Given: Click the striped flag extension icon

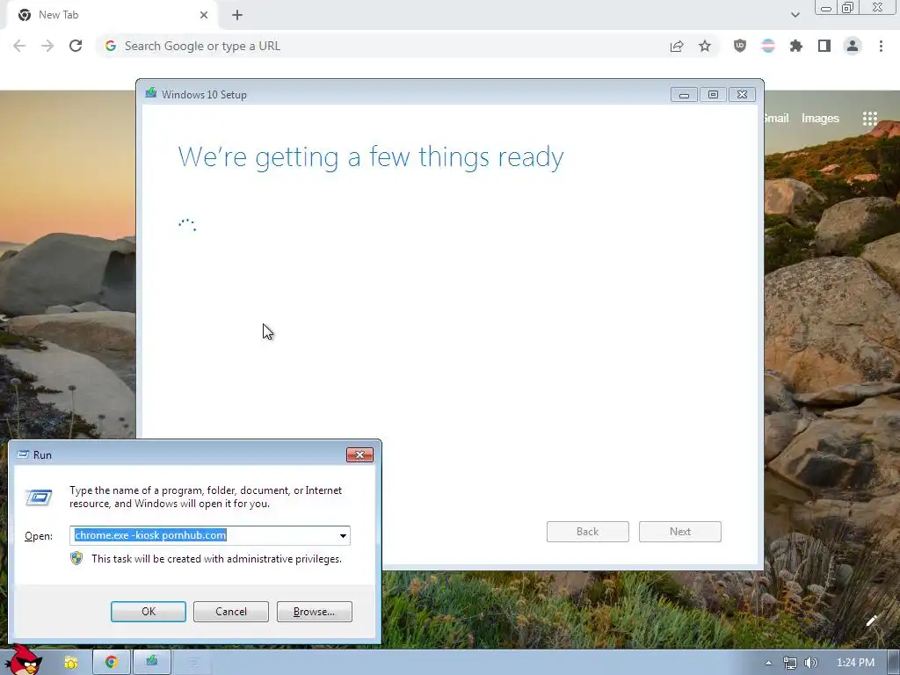Looking at the screenshot, I should (768, 46).
